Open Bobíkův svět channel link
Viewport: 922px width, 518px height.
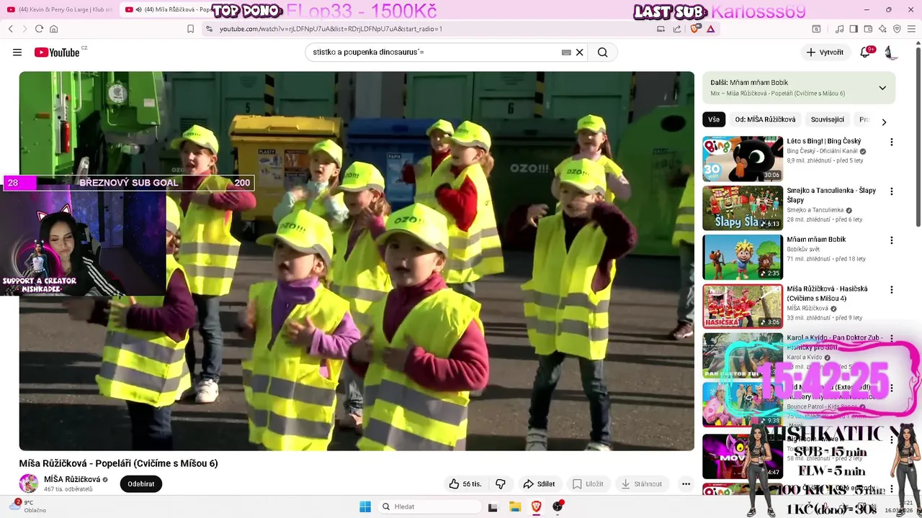coord(803,249)
